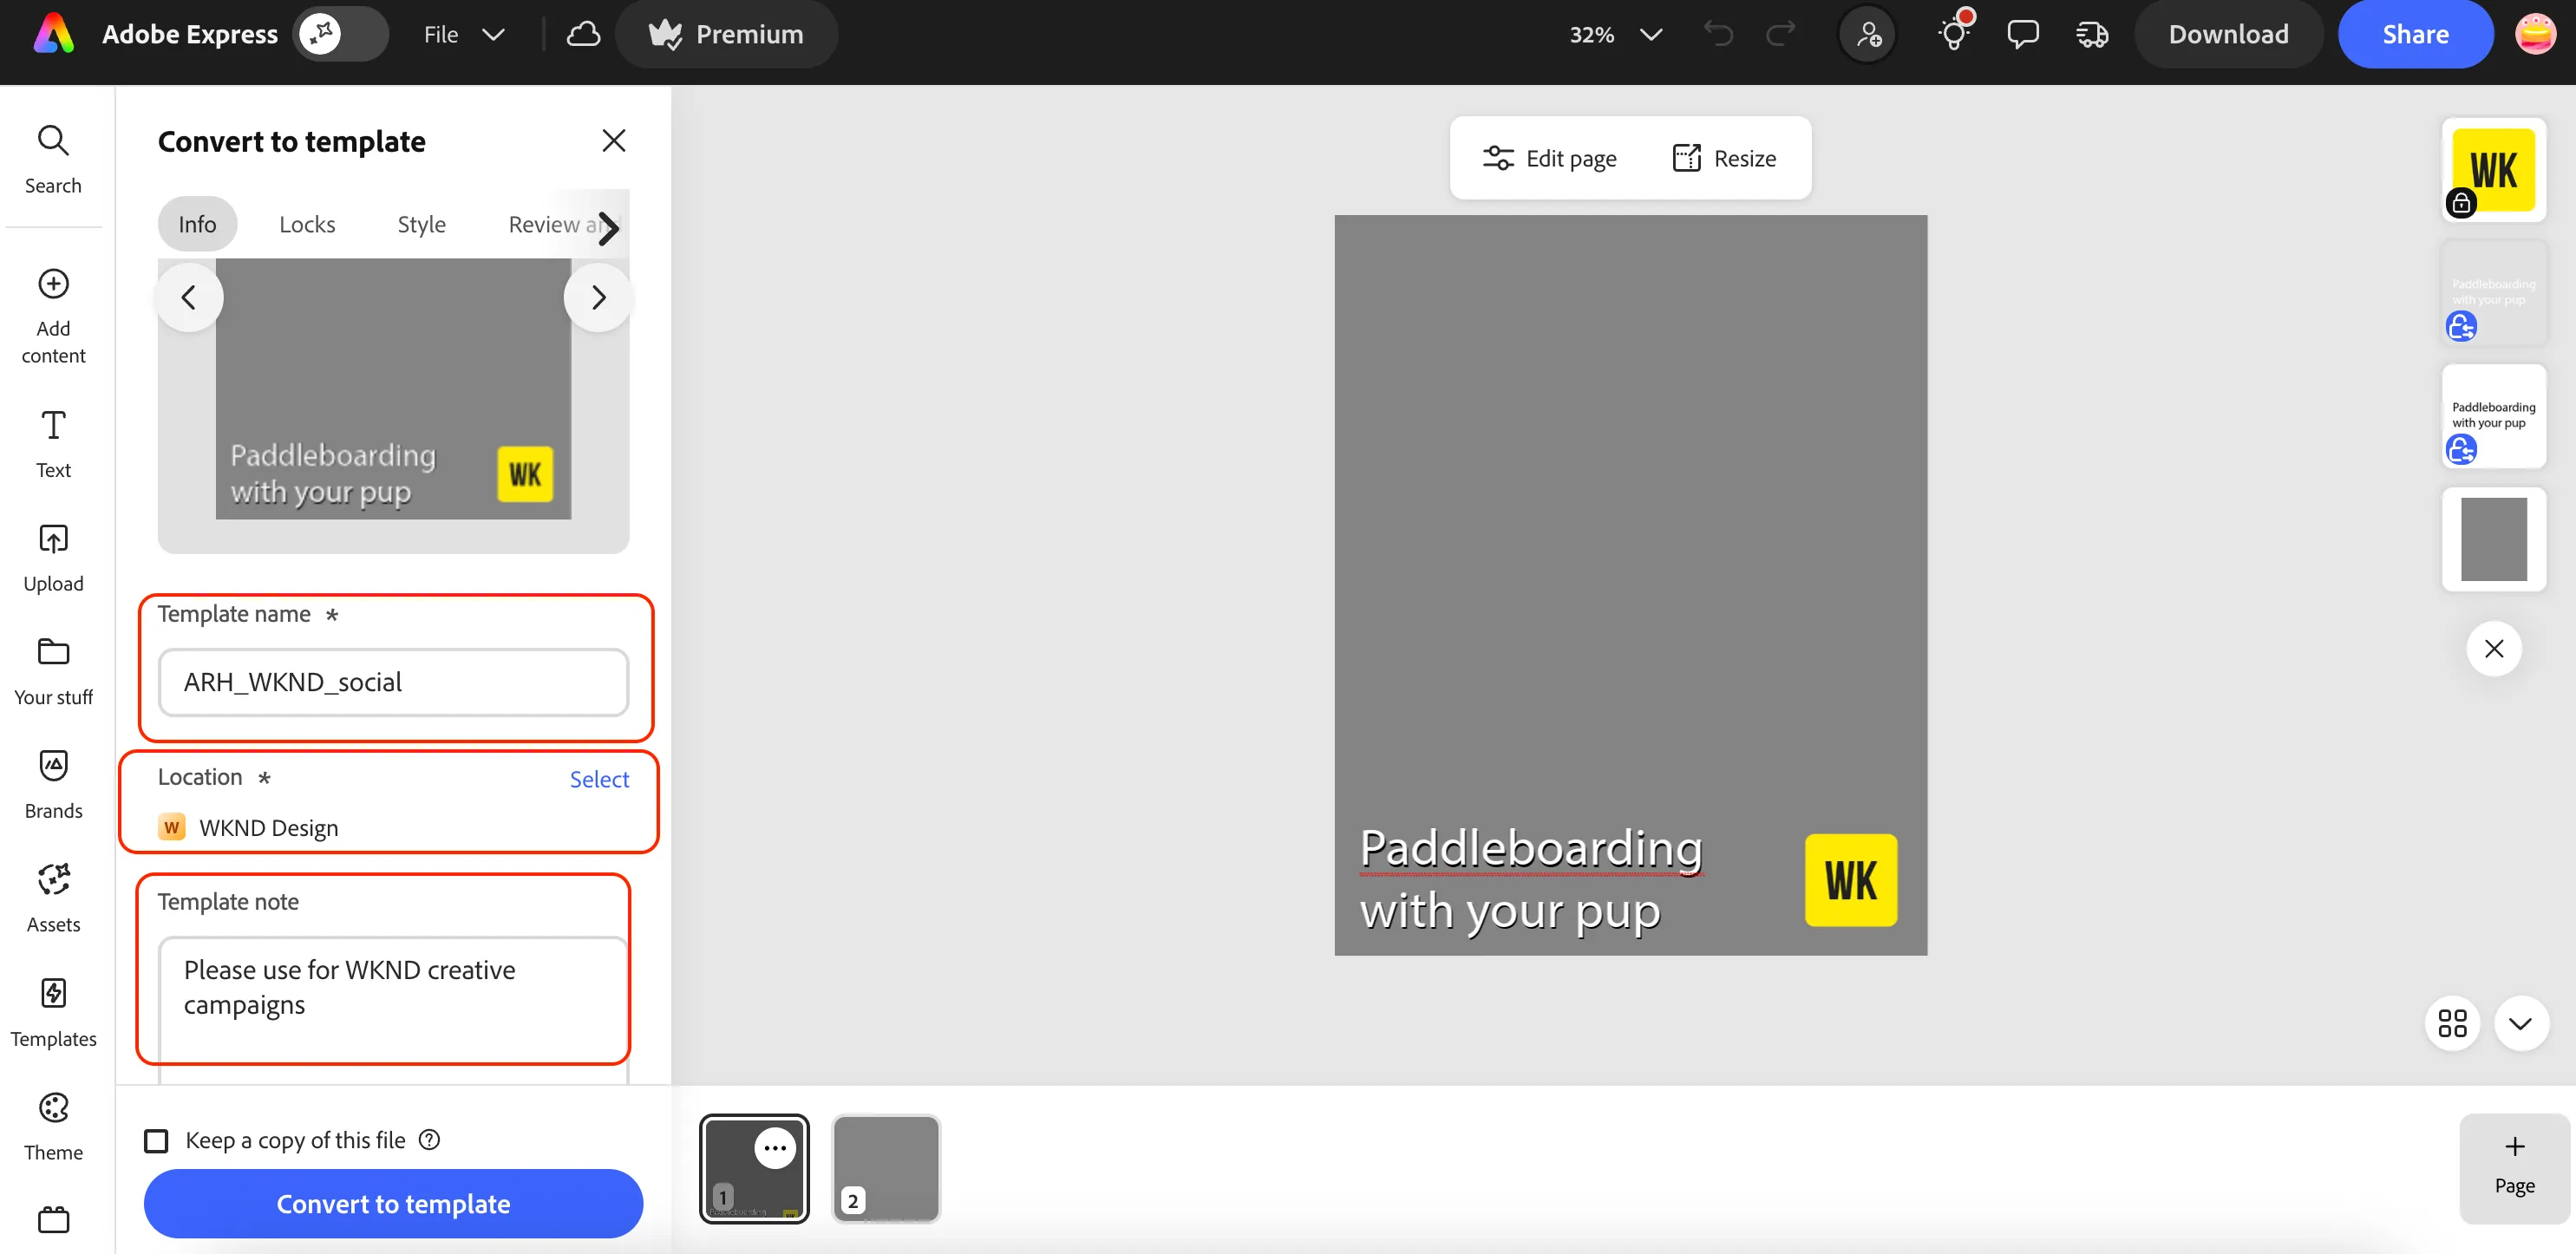Select the Text tool
The image size is (2576, 1254).
(53, 444)
